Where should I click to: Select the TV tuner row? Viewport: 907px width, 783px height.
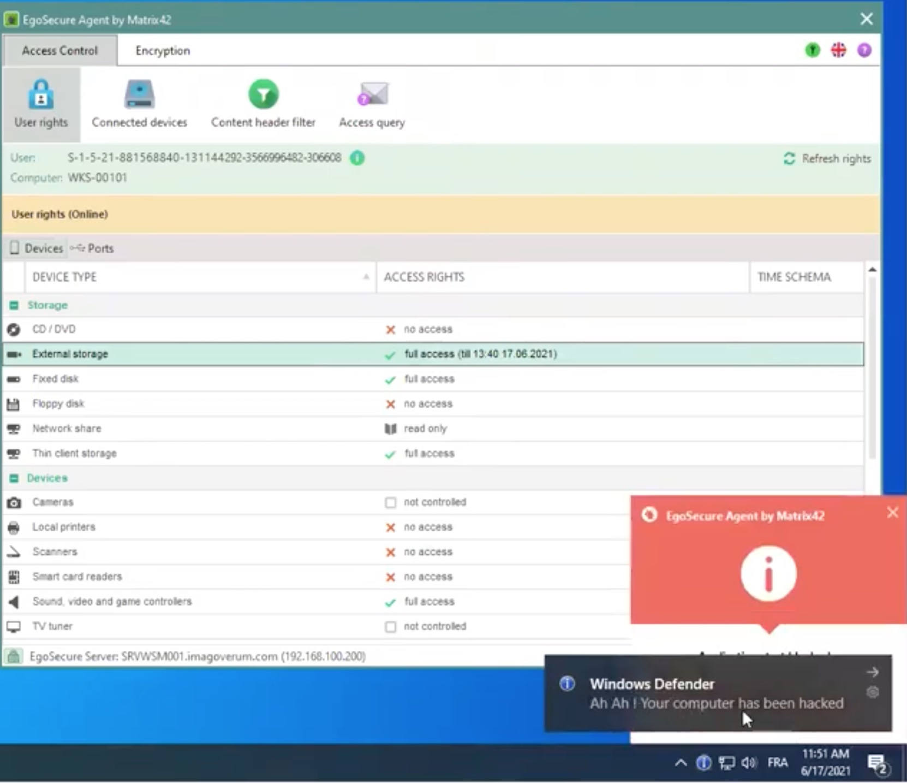[x=317, y=627]
